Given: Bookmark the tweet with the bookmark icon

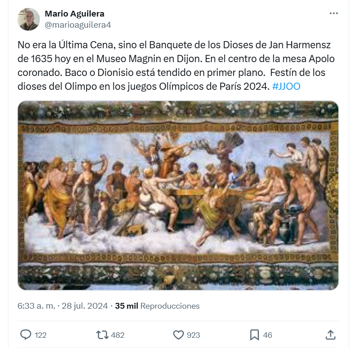Looking at the screenshot, I should [x=254, y=335].
